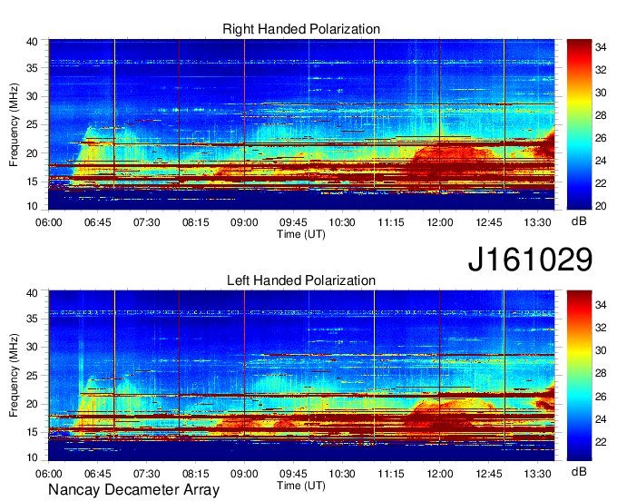
Task: Click the 10 MHz tick of the Left Handed plot
Action: pos(32,457)
